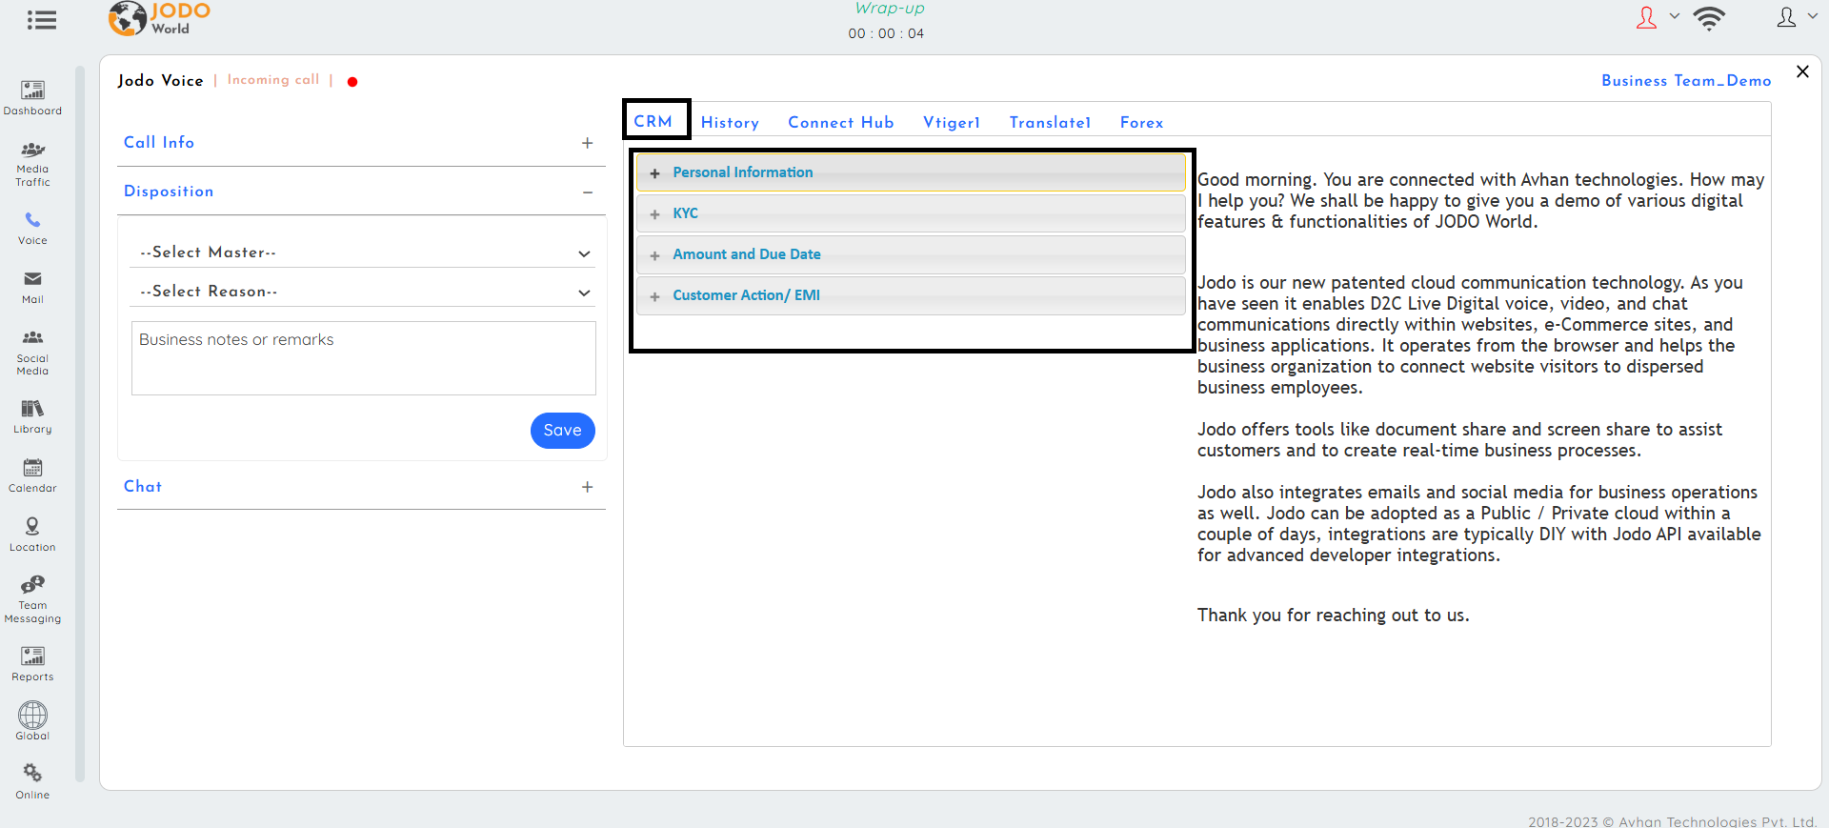Click the 00 : 00 : 04 timer
This screenshot has height=828, width=1829.
tap(886, 33)
